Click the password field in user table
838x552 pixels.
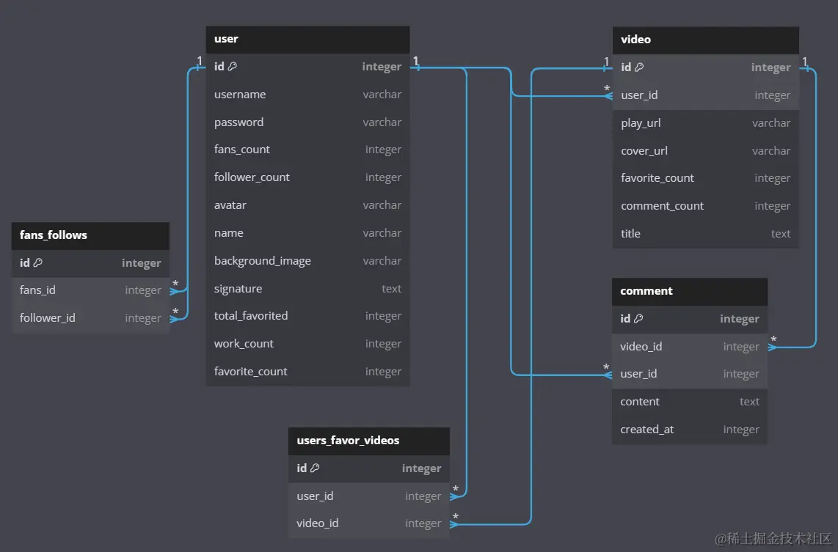click(x=308, y=122)
